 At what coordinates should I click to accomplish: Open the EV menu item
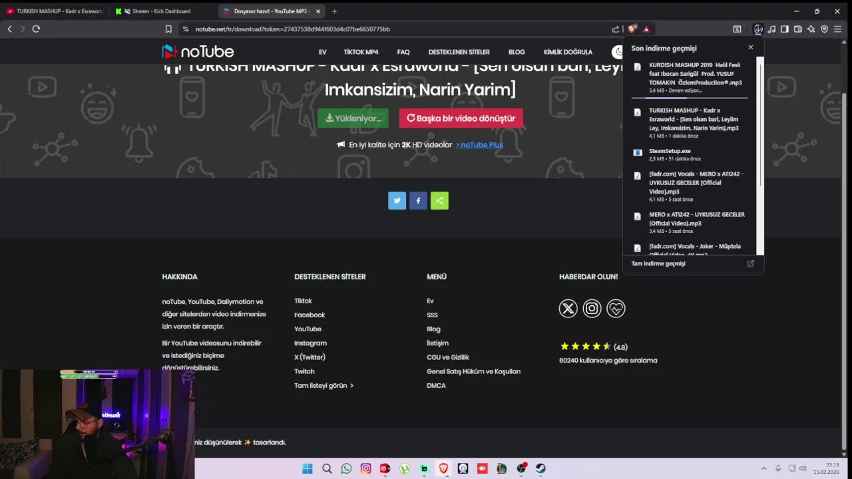(322, 52)
